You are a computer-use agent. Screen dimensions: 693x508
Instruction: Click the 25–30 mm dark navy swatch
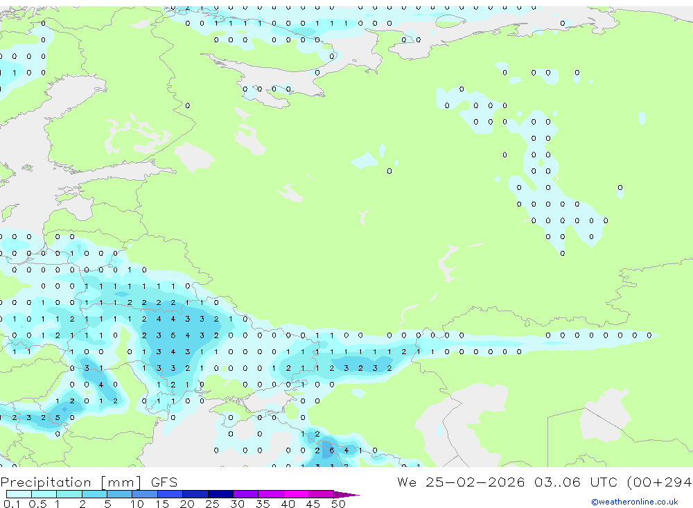tap(220, 494)
